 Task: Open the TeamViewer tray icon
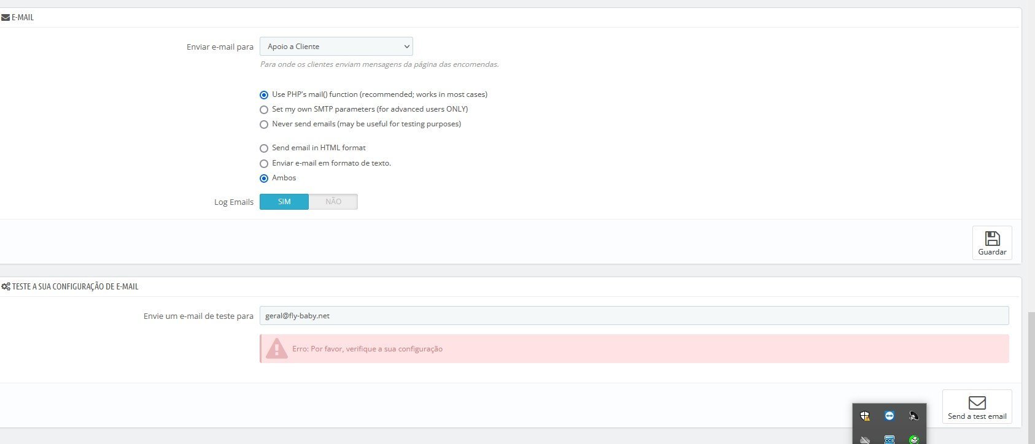pyautogui.click(x=890, y=416)
